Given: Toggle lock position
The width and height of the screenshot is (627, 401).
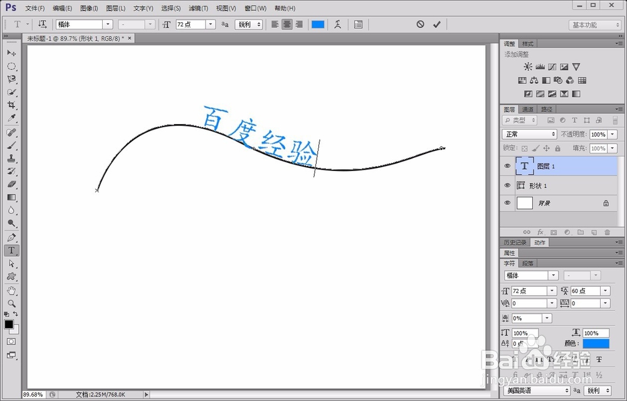Looking at the screenshot, I should tap(546, 148).
